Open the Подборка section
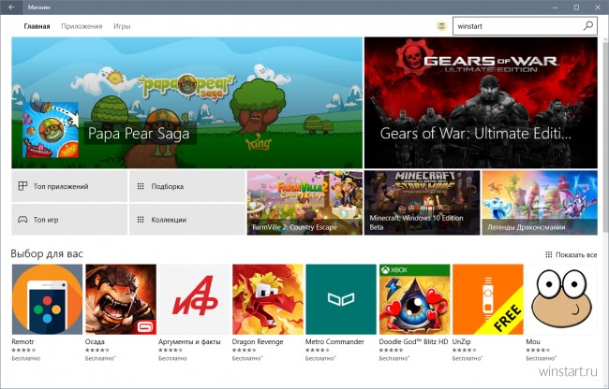The image size is (609, 389). [186, 186]
